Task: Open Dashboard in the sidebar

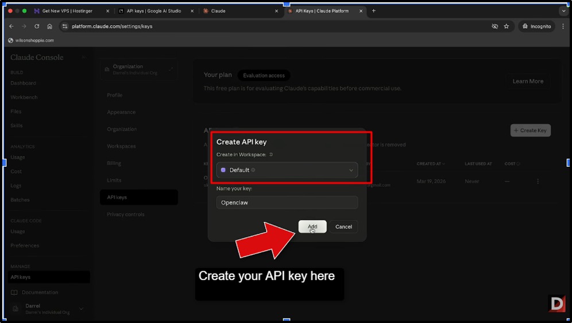Action: coord(24,83)
